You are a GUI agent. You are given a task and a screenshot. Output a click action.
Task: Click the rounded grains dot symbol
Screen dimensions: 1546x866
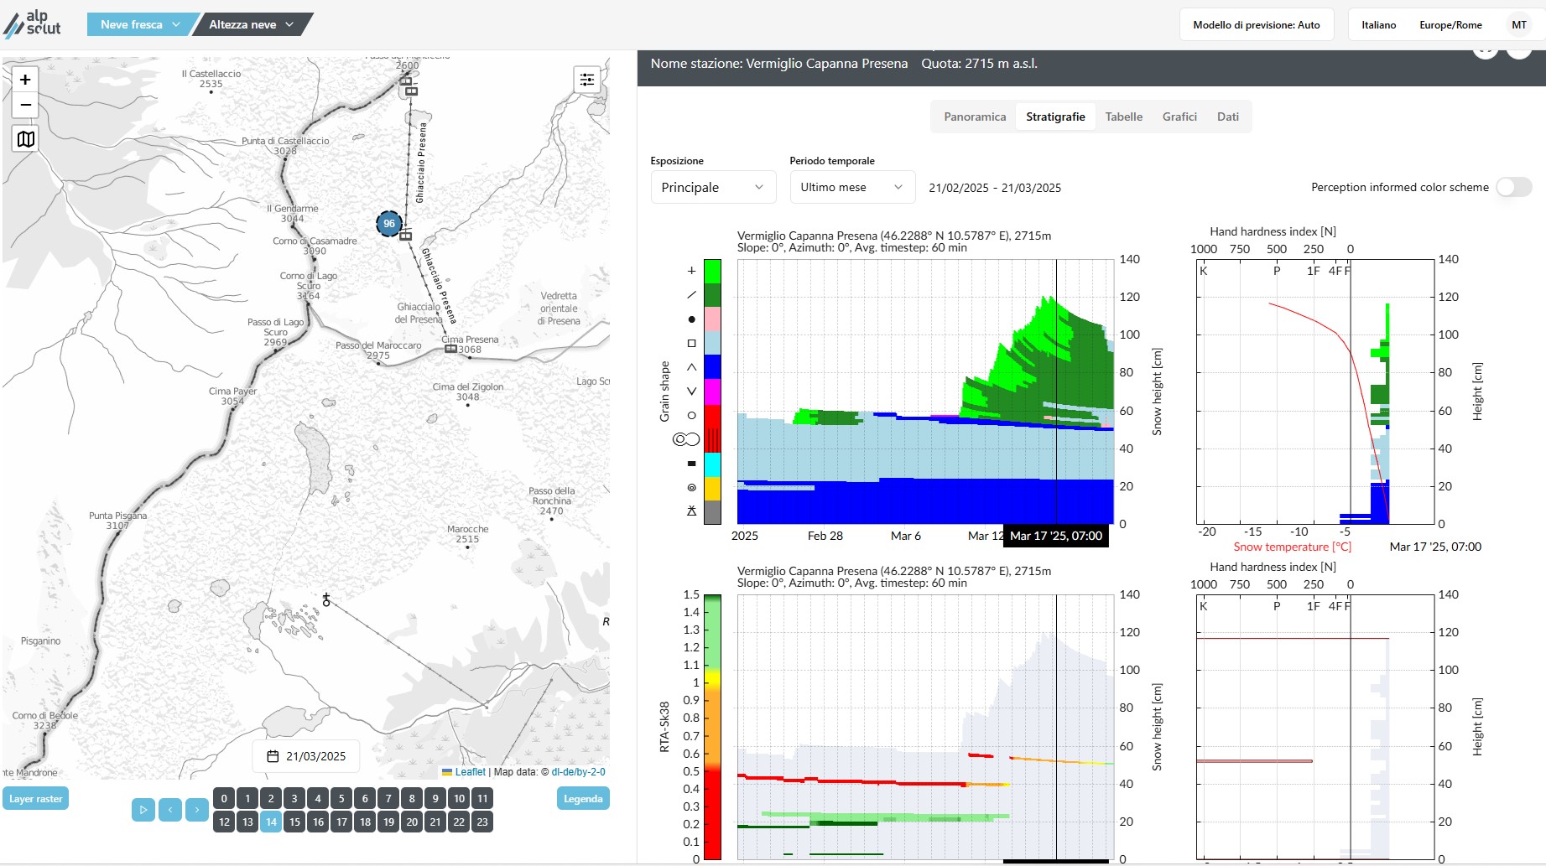point(691,319)
